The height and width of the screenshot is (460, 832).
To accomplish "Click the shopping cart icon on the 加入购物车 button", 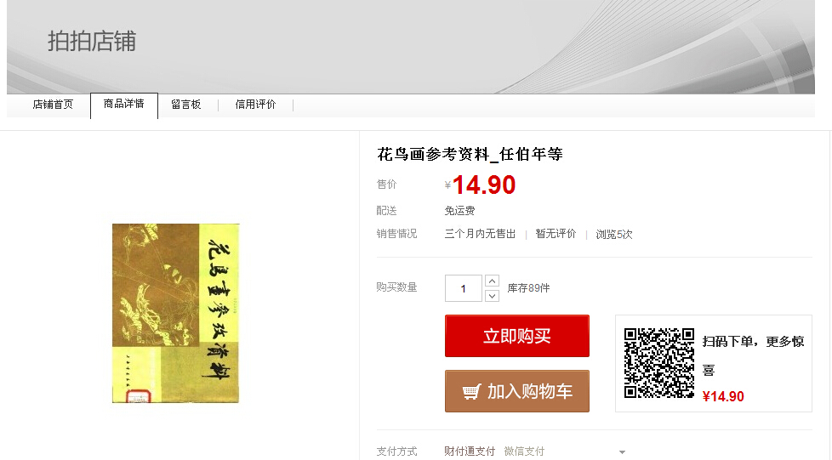I will point(471,392).
